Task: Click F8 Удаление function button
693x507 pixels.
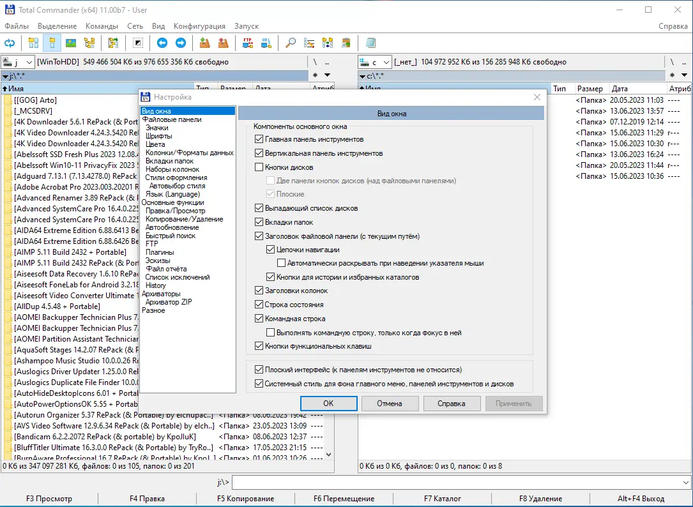Action: (x=540, y=499)
